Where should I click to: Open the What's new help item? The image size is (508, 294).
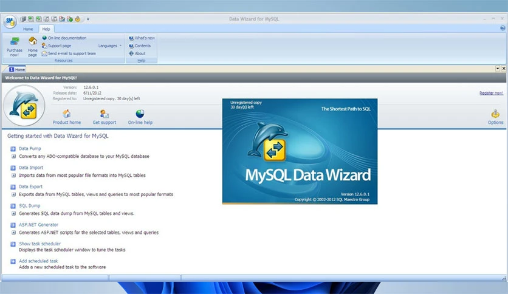tap(142, 38)
